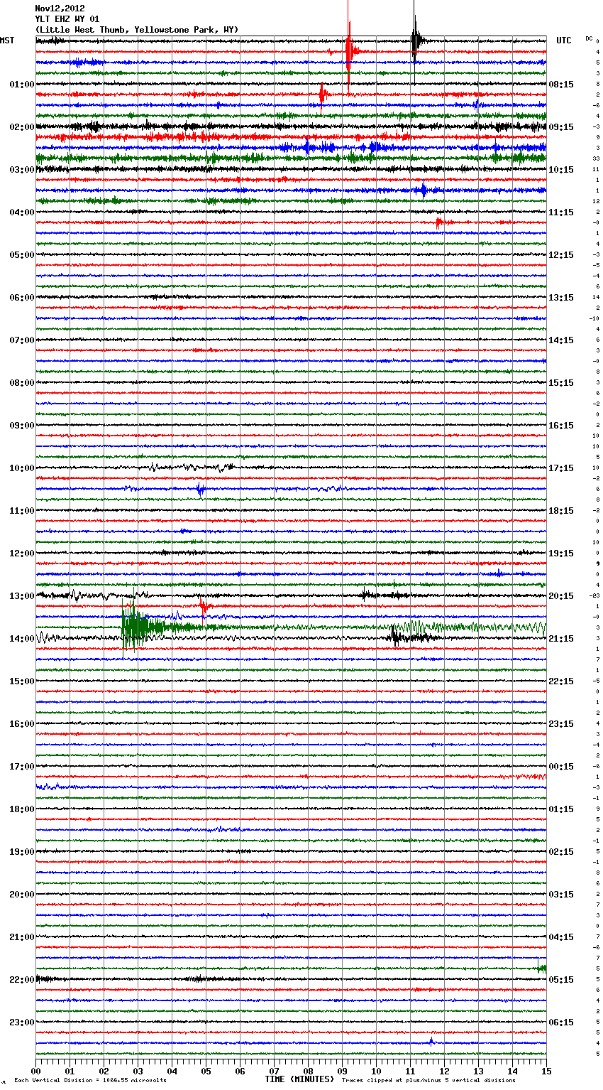
Task: Select the 10:00 MST hour label
Action: pyautogui.click(x=22, y=468)
